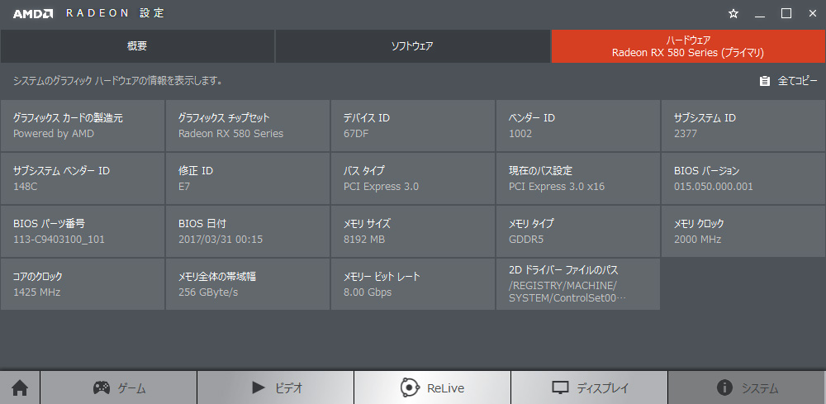Viewport: 826px width, 404px height.
Task: Click BIOS パーツ番号 value 113-C9403100_101
Action: tap(59, 240)
